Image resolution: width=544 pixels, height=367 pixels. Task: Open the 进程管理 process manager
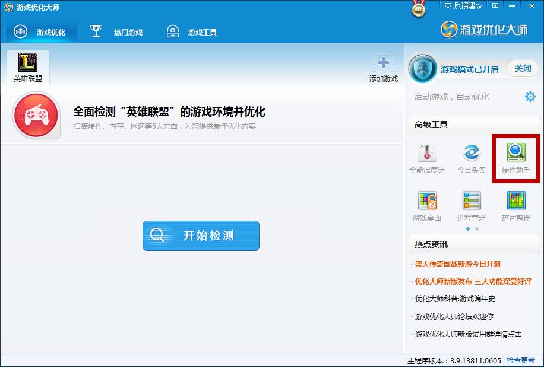coord(472,206)
